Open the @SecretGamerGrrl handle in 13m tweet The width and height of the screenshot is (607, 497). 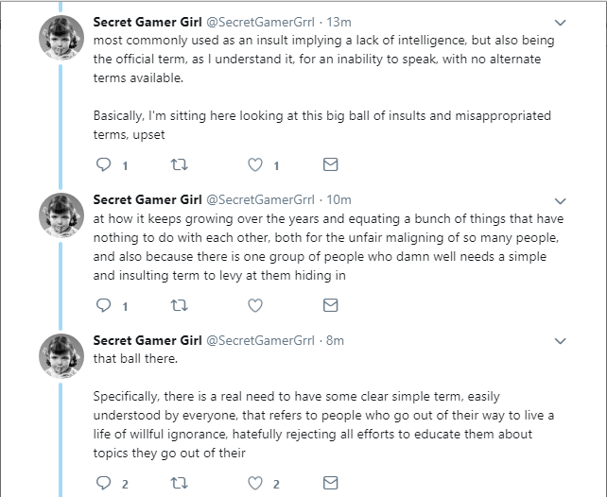coord(261,22)
